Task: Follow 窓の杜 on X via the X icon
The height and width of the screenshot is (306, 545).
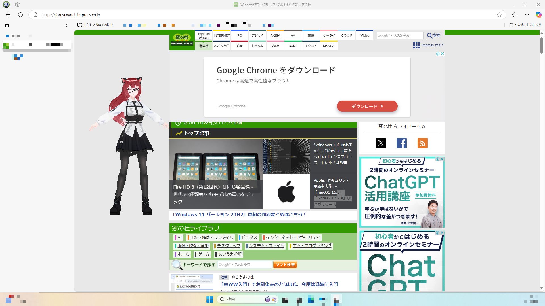Action: tap(381, 143)
